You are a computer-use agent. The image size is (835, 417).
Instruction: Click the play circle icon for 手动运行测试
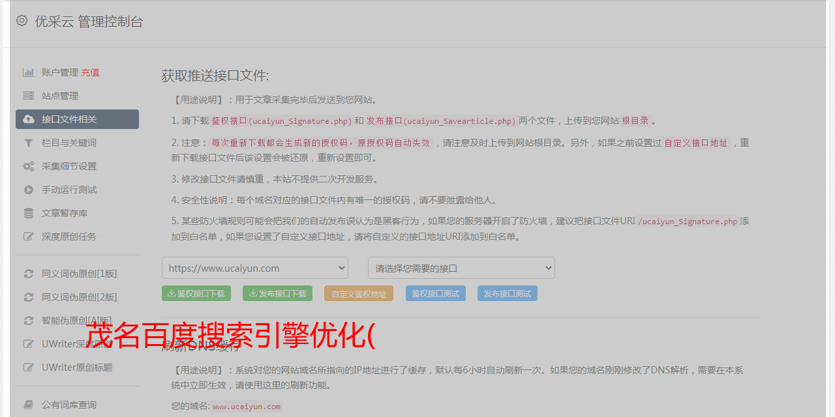point(29,190)
